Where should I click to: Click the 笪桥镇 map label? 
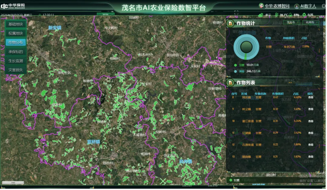pos(94,142)
